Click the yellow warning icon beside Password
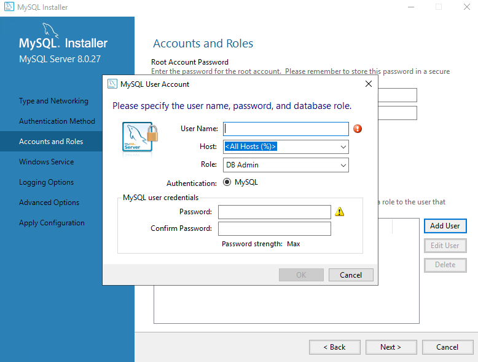The height and width of the screenshot is (362, 478). [340, 211]
